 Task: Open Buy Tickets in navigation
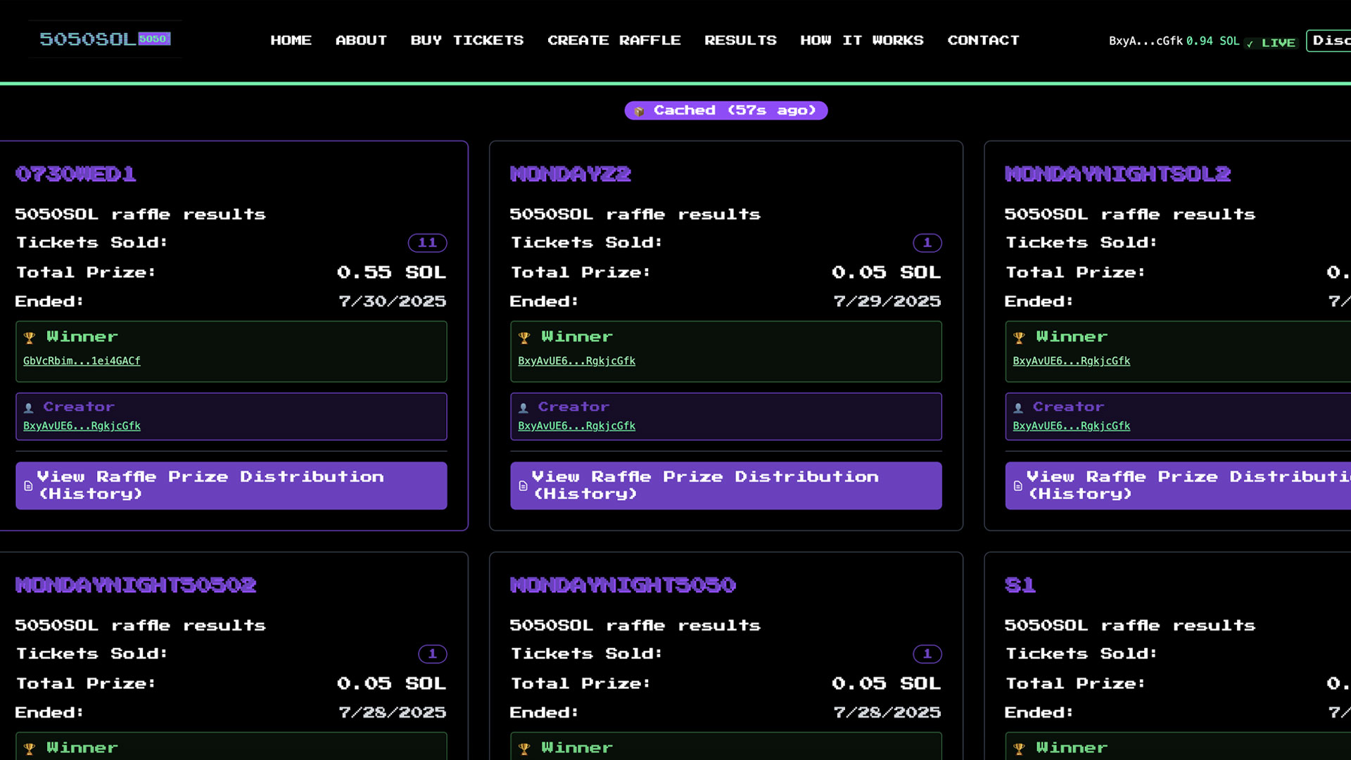click(x=467, y=40)
